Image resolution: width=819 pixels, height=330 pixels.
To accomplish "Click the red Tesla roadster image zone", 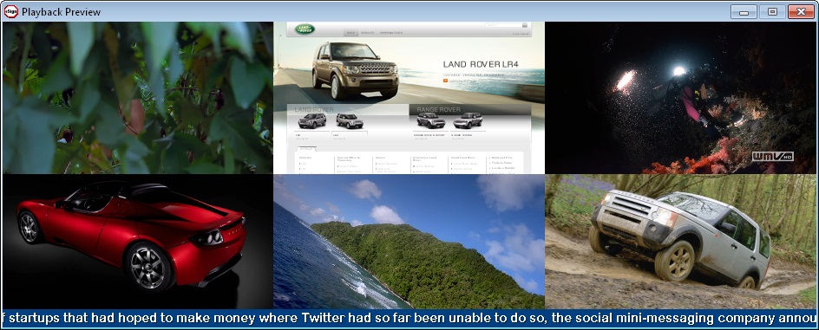I will click(x=138, y=242).
